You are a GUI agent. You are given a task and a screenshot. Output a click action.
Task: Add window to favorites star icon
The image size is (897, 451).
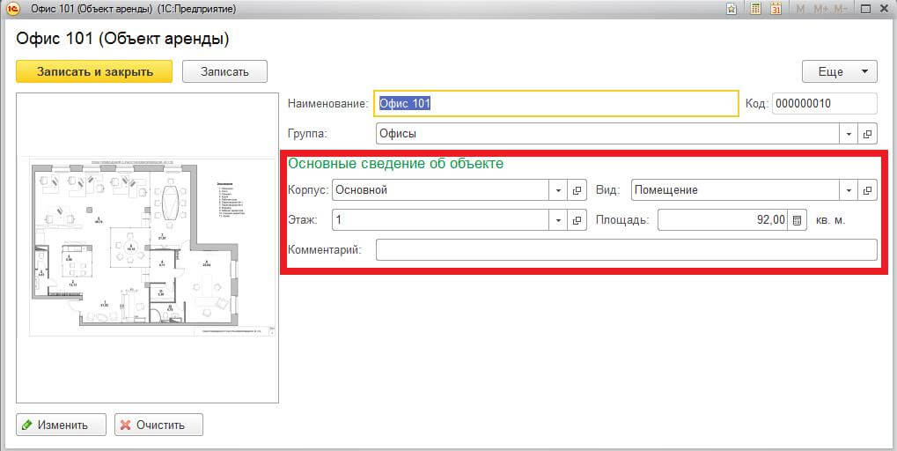tap(732, 9)
